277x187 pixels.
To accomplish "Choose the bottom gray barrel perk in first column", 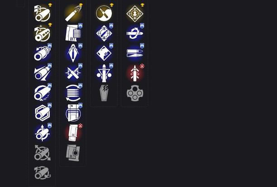I will pyautogui.click(x=43, y=173).
